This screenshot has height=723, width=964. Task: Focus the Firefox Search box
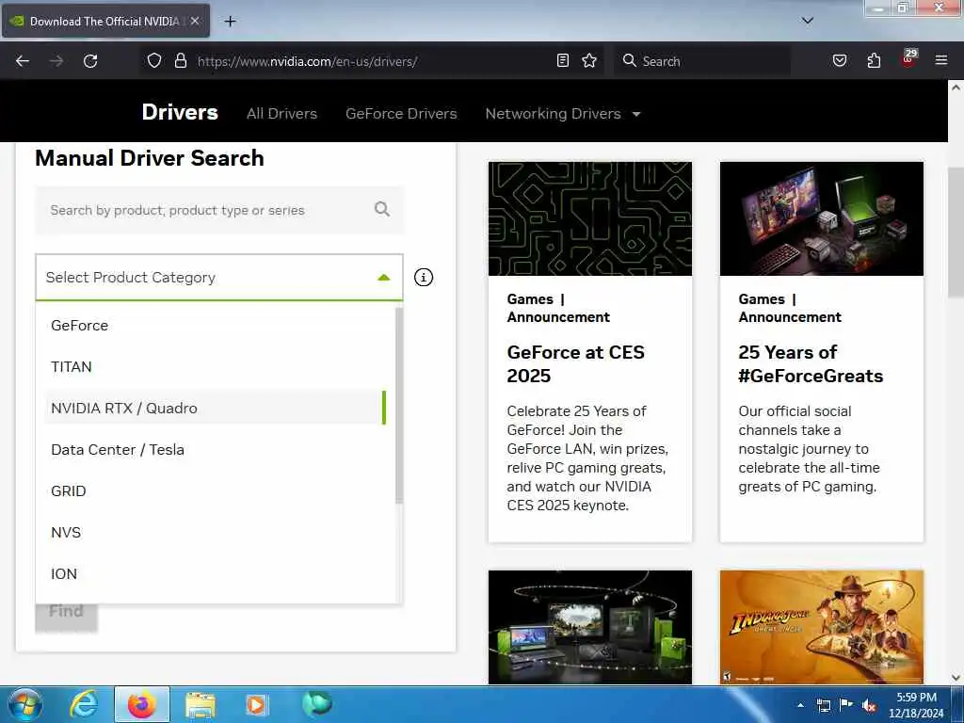click(x=702, y=61)
